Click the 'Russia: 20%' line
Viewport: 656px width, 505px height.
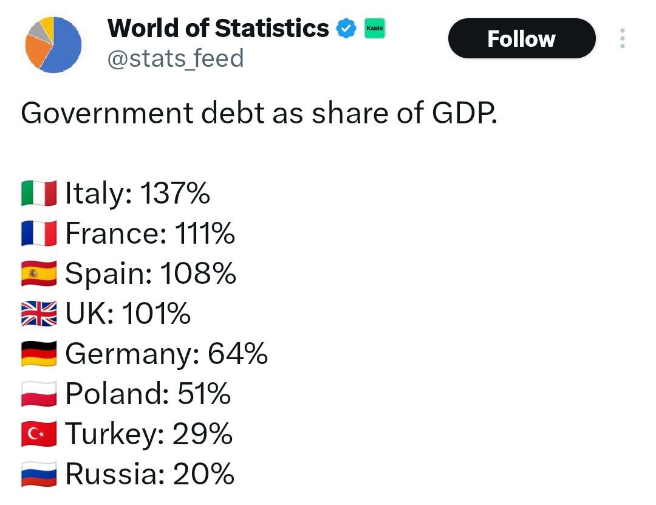(x=150, y=474)
